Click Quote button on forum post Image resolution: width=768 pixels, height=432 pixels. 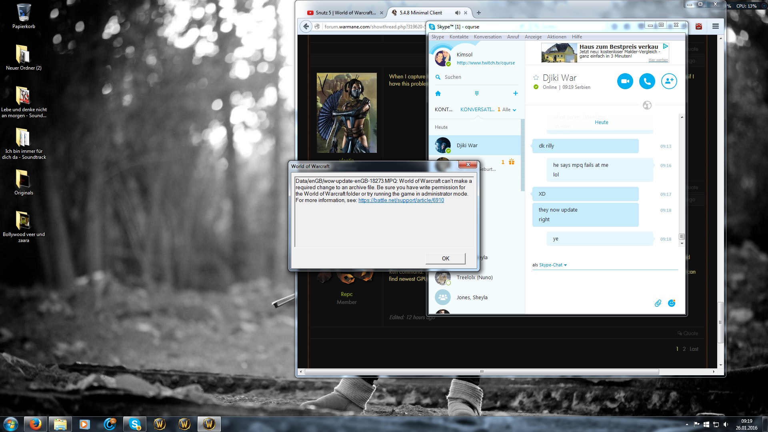pyautogui.click(x=688, y=333)
